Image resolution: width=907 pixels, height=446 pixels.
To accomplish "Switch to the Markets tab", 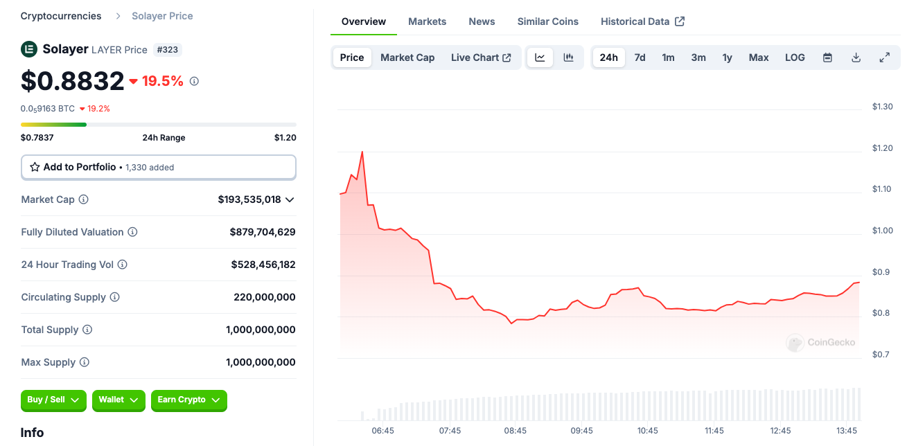I will click(427, 21).
